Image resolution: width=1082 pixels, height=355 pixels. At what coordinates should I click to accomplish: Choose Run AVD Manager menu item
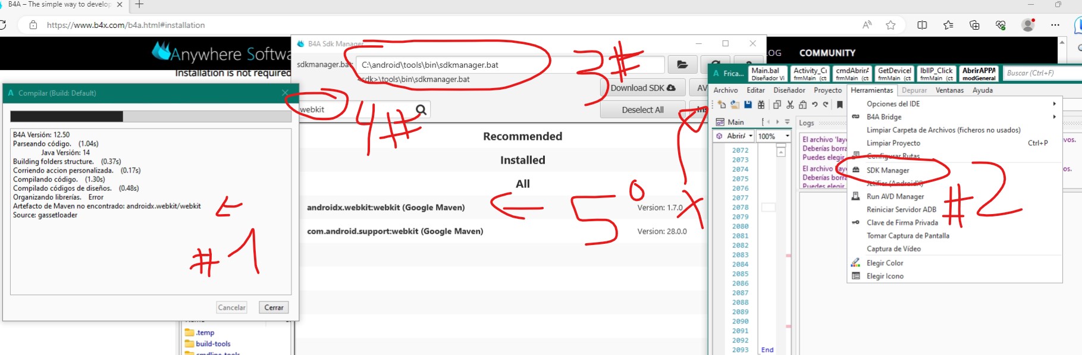tap(955, 196)
